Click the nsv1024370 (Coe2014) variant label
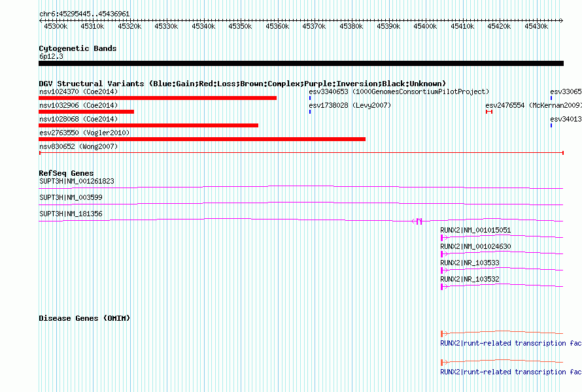Viewport: 582px width, 392px height. click(78, 91)
